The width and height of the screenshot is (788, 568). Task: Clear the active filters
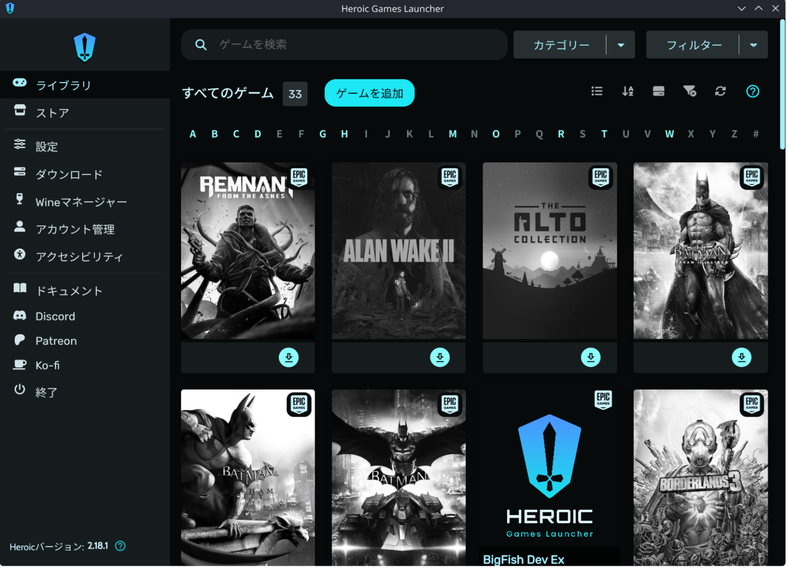coord(690,91)
